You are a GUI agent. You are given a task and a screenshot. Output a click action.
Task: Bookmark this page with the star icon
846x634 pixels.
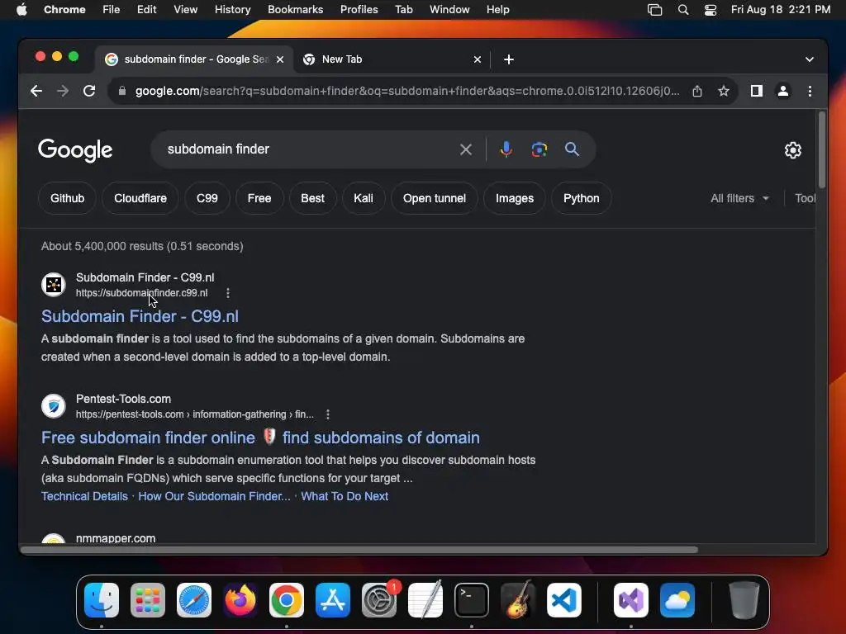(724, 91)
